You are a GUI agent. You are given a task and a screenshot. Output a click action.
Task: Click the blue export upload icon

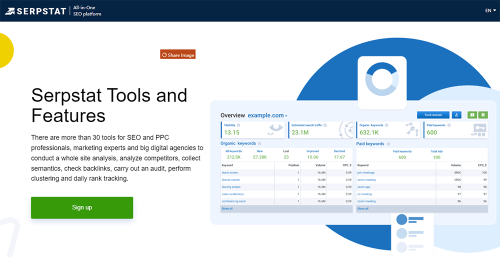point(456,115)
